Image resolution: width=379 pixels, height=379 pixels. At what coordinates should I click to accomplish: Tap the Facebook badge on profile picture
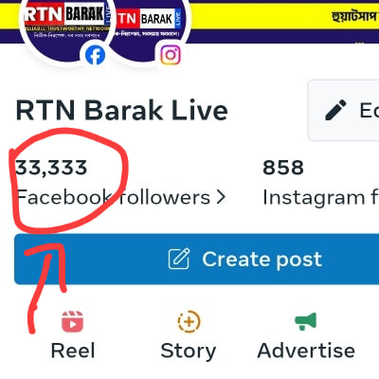tap(95, 55)
